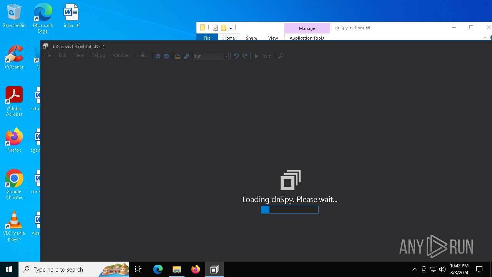Open Google Chrome desktop shortcut
Screen dimensions: 492x277
[x=14, y=185]
